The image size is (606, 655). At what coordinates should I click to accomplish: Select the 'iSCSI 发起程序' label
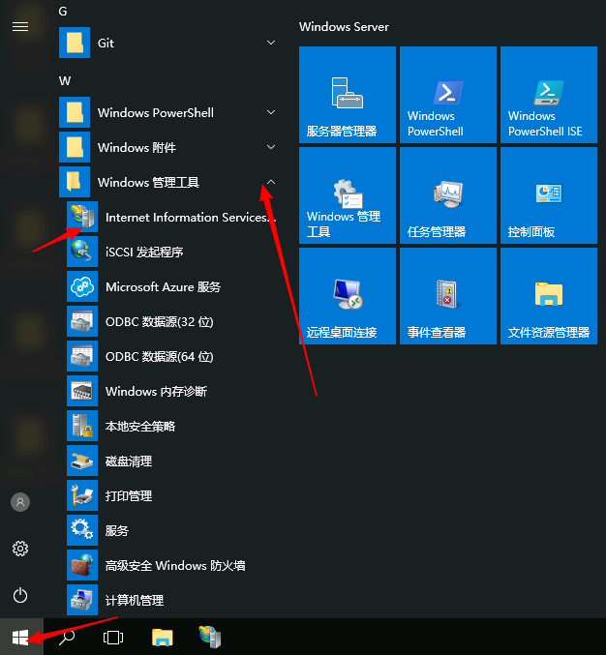(x=144, y=252)
